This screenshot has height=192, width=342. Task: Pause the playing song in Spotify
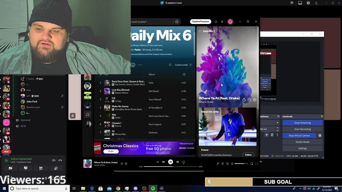pyautogui.click(x=170, y=162)
